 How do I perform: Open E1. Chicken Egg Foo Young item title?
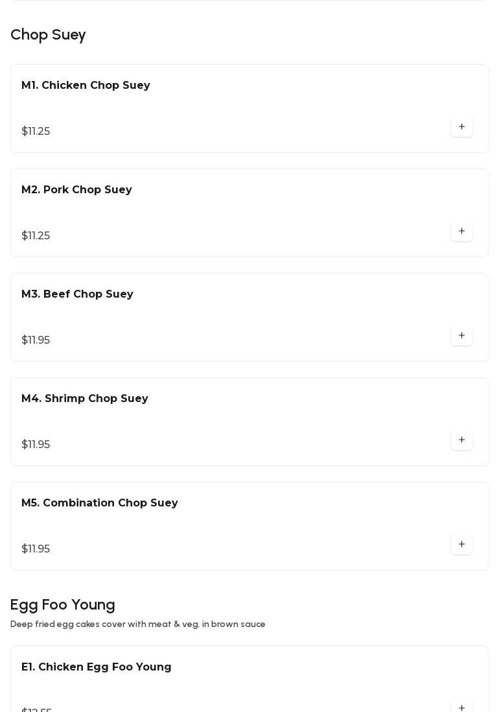[x=97, y=667]
